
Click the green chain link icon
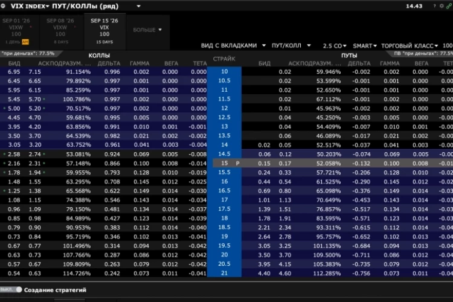[449, 6]
